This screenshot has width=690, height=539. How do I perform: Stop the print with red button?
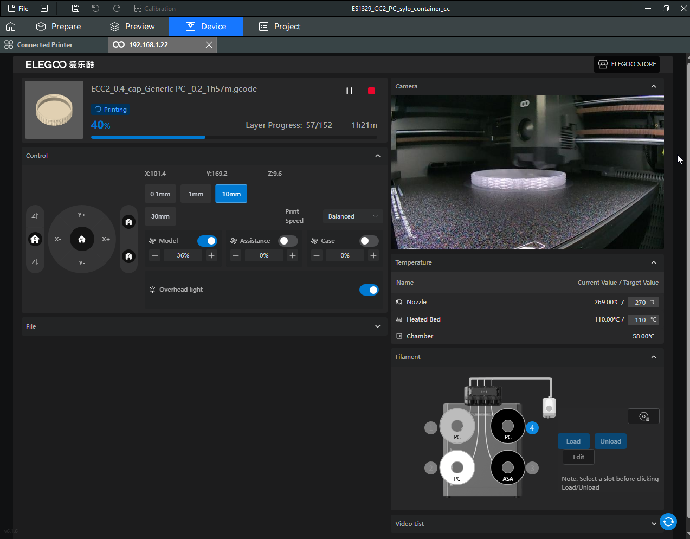(371, 91)
